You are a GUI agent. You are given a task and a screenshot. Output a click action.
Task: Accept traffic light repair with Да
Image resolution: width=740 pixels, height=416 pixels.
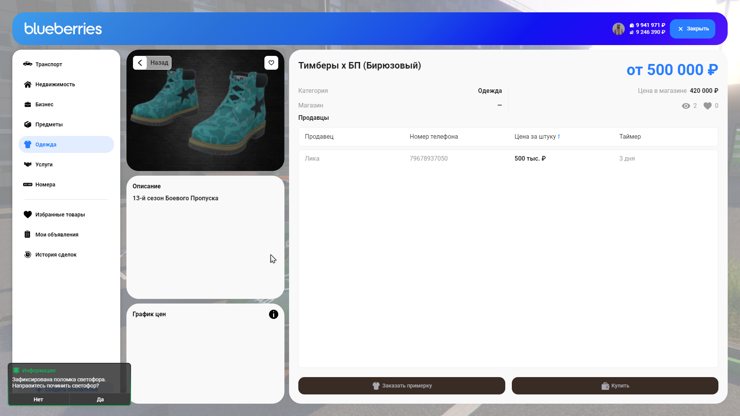(x=100, y=399)
